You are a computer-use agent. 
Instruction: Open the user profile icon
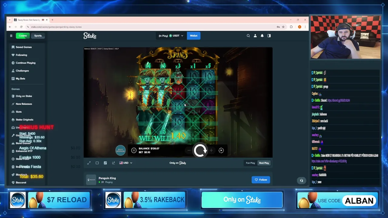(255, 36)
